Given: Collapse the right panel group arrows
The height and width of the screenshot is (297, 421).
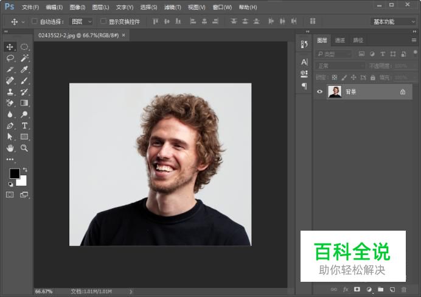Looking at the screenshot, I should (x=414, y=32).
